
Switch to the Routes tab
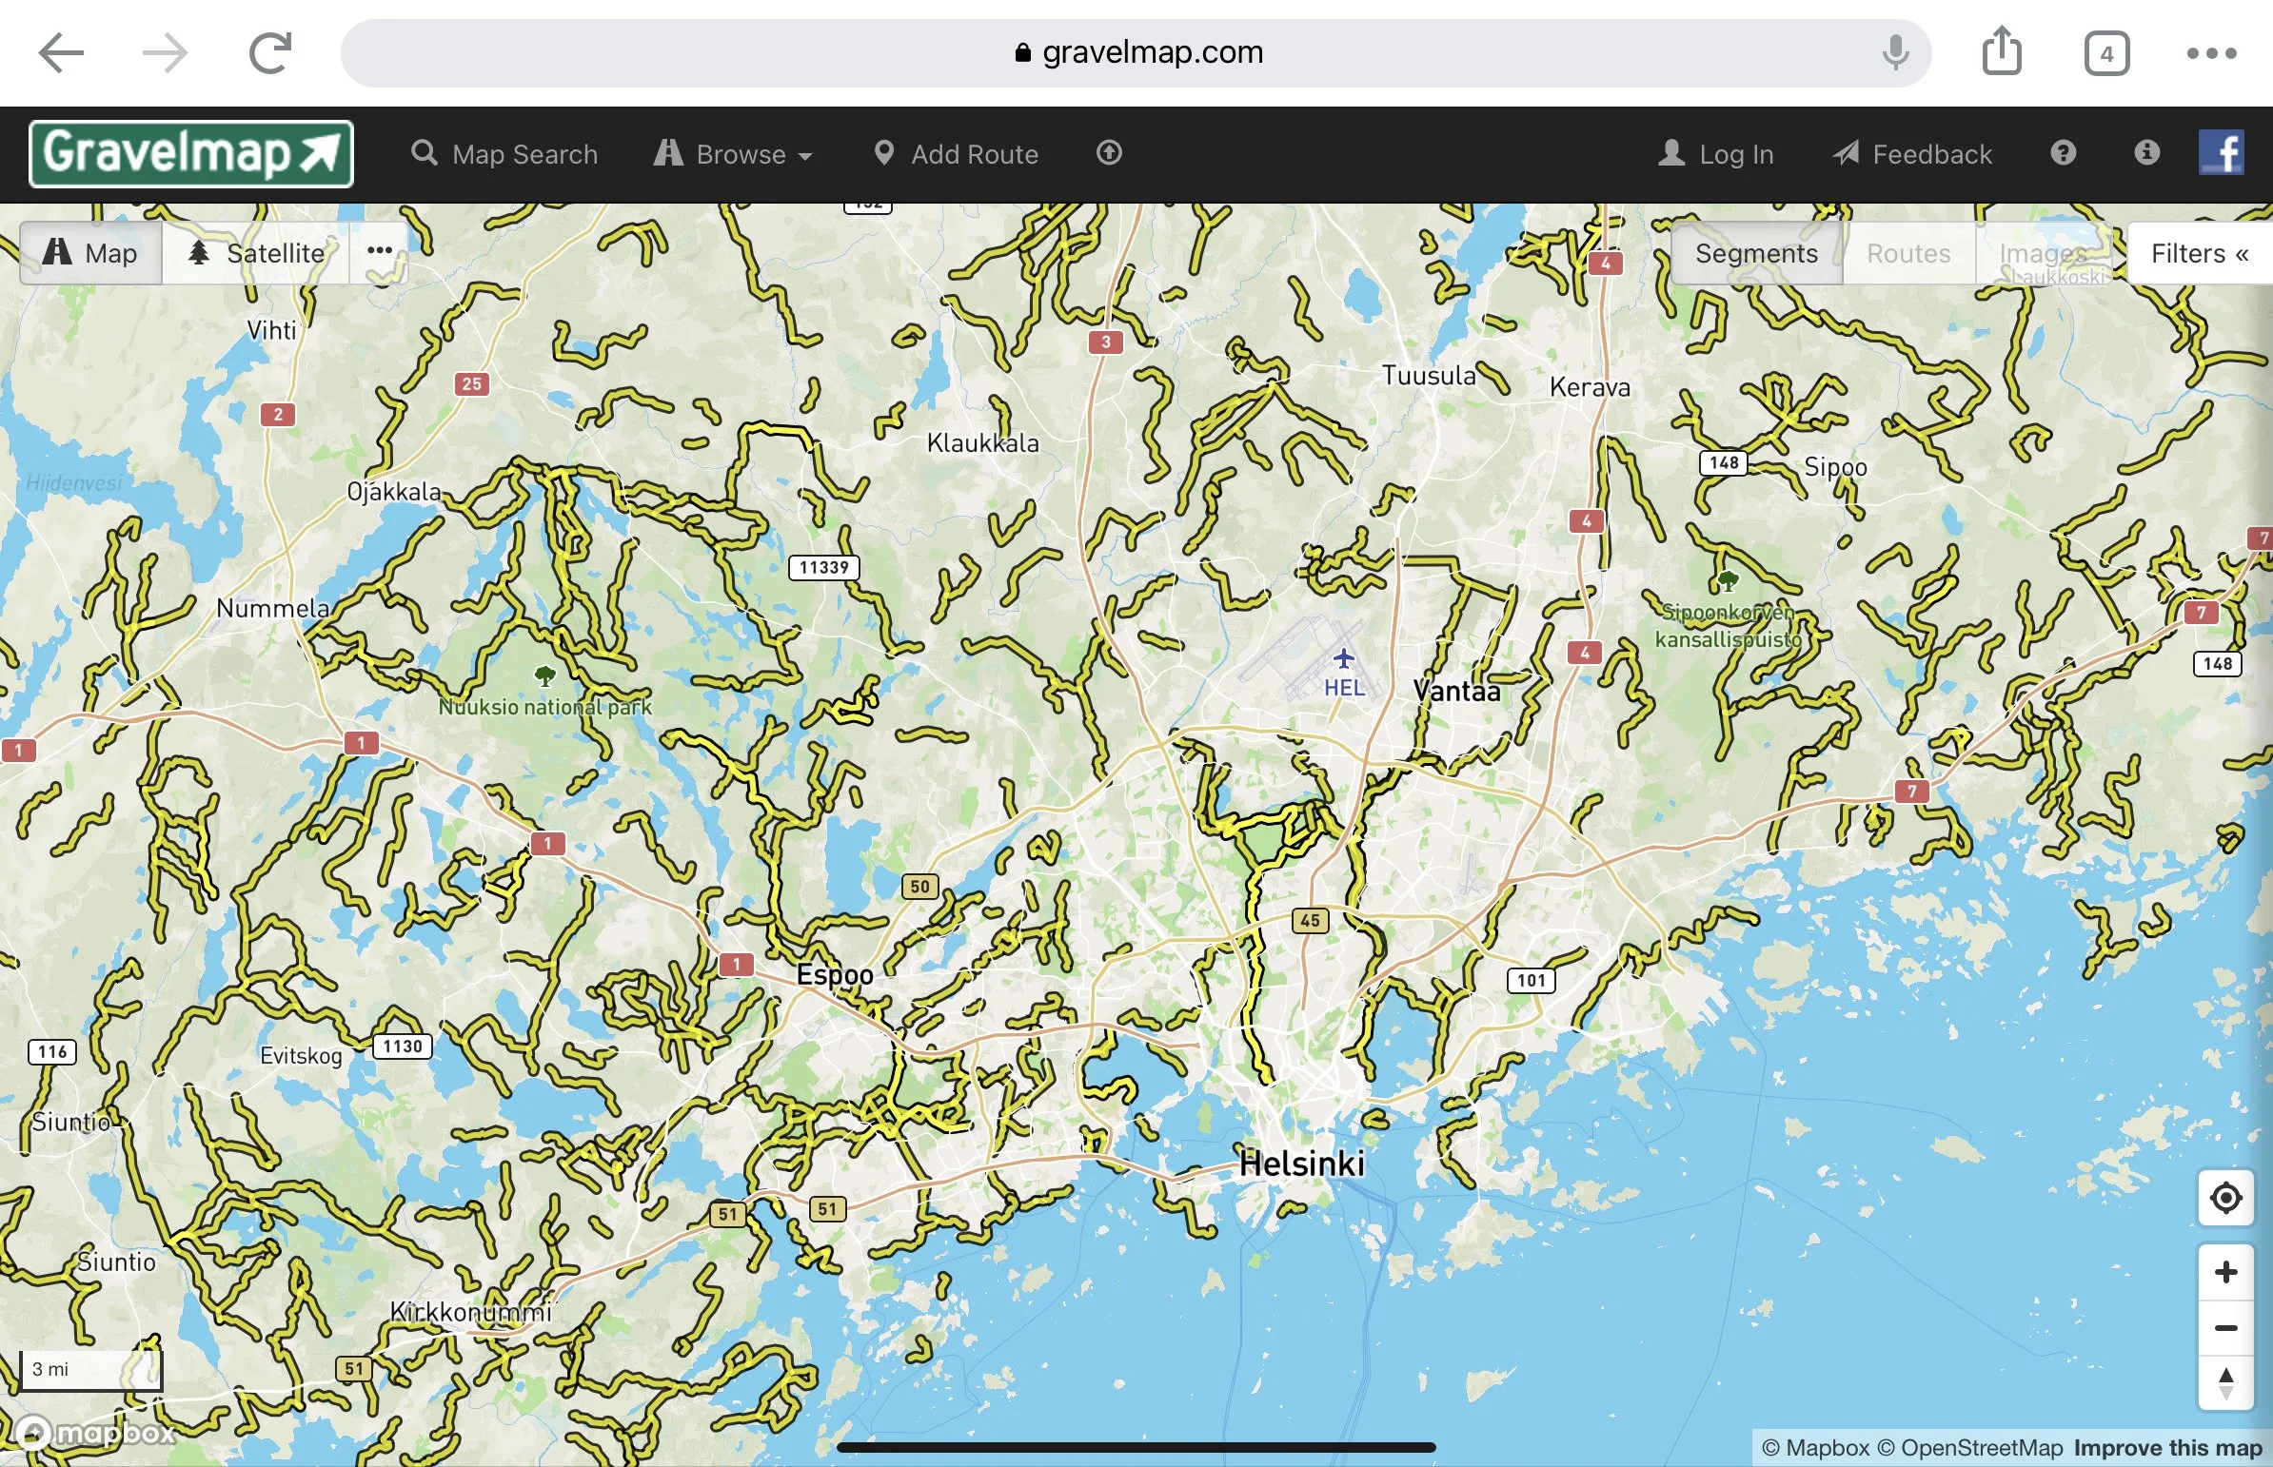[1908, 253]
